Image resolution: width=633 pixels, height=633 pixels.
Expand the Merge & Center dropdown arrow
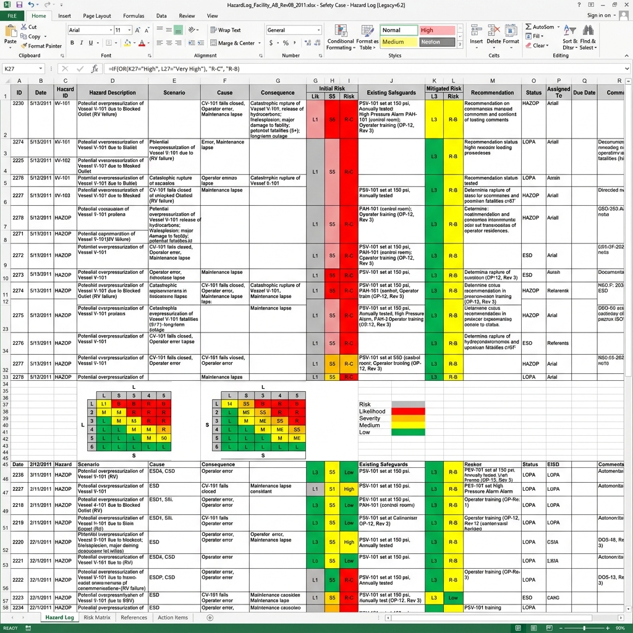coord(259,43)
